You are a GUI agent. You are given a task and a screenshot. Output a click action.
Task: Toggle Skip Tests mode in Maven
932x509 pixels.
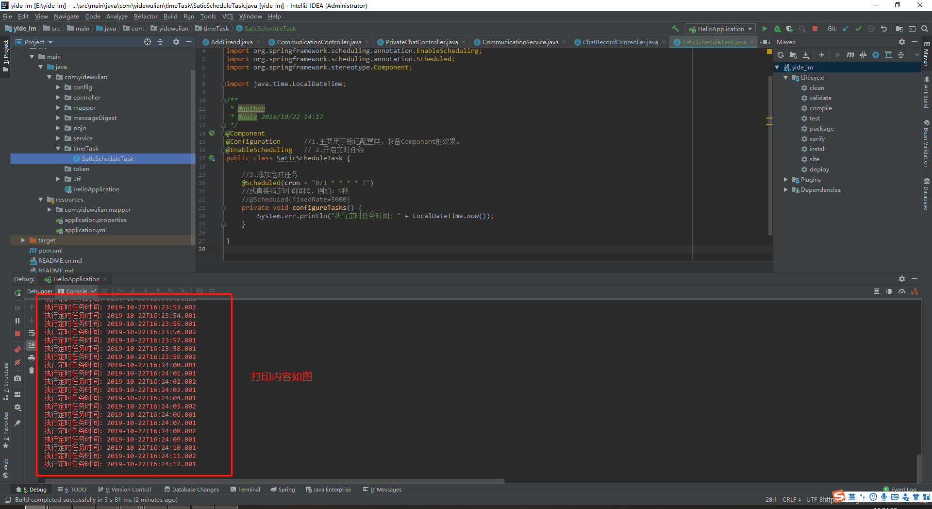pos(876,55)
